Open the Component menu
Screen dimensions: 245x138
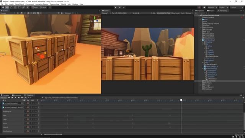[29, 4]
